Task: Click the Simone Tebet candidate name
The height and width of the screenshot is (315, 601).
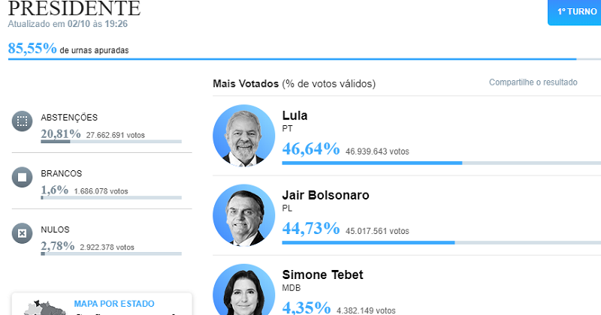Action: [323, 274]
